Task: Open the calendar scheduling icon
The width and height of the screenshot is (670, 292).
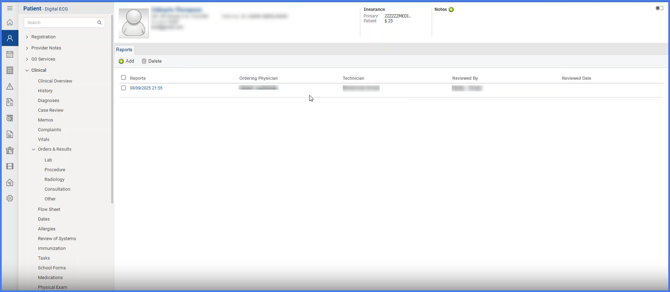Action: [x=10, y=55]
